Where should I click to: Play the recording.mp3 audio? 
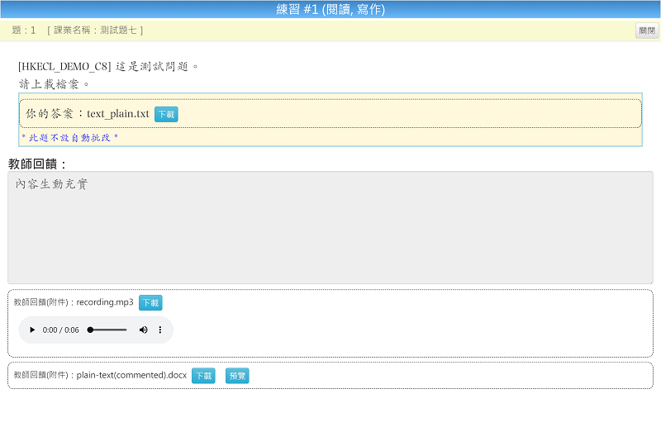[32, 330]
